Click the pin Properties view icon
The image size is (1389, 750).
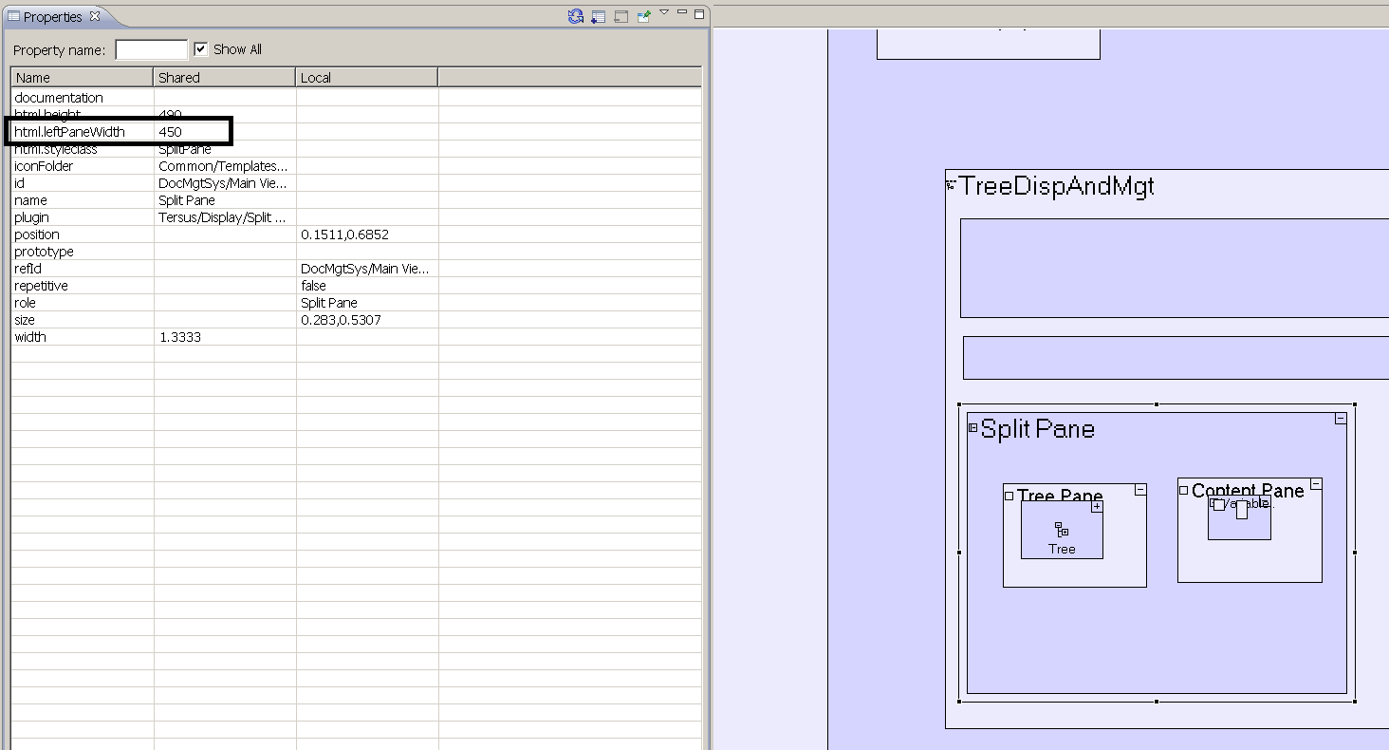(x=643, y=16)
